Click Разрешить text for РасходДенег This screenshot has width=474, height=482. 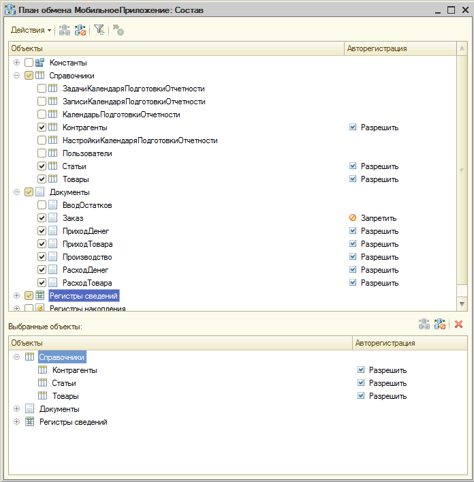click(379, 269)
